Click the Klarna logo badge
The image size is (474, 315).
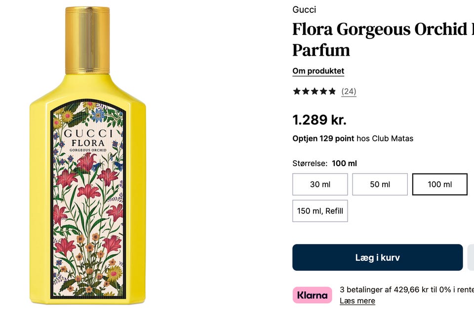tap(312, 295)
